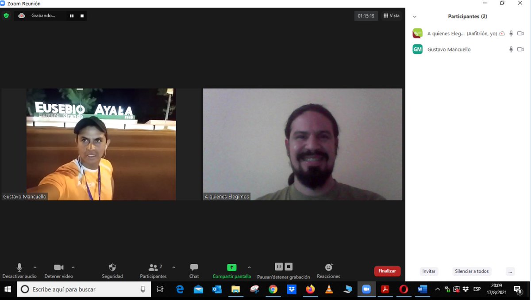Expand the arrow beside the Participantes button
The image size is (531, 300).
pos(173,267)
